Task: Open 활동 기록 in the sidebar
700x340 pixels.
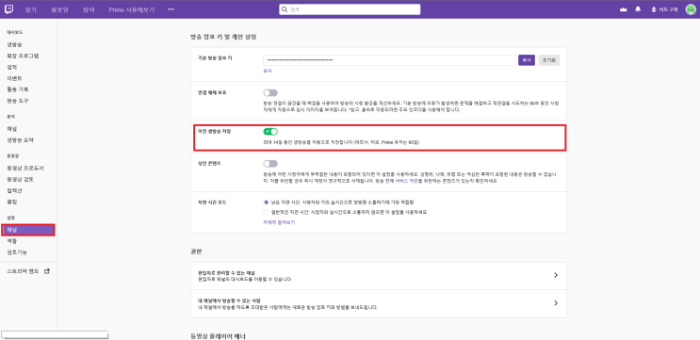Action: pos(18,89)
